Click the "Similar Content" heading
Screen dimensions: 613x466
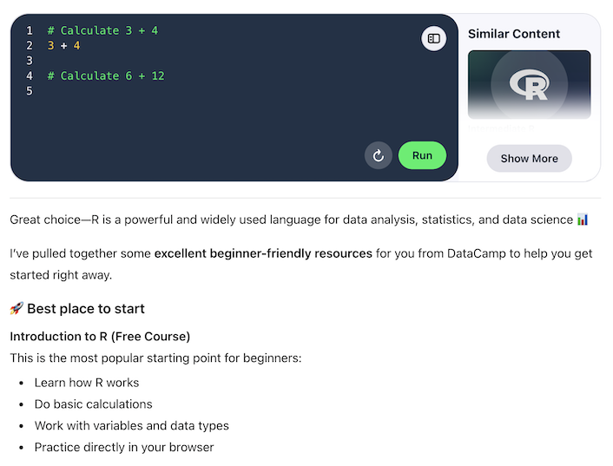(514, 34)
